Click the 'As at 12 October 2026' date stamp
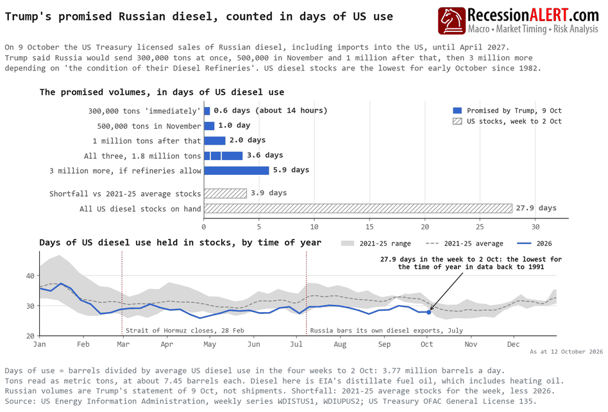Screen dimensions: 608x412 pos(566,352)
